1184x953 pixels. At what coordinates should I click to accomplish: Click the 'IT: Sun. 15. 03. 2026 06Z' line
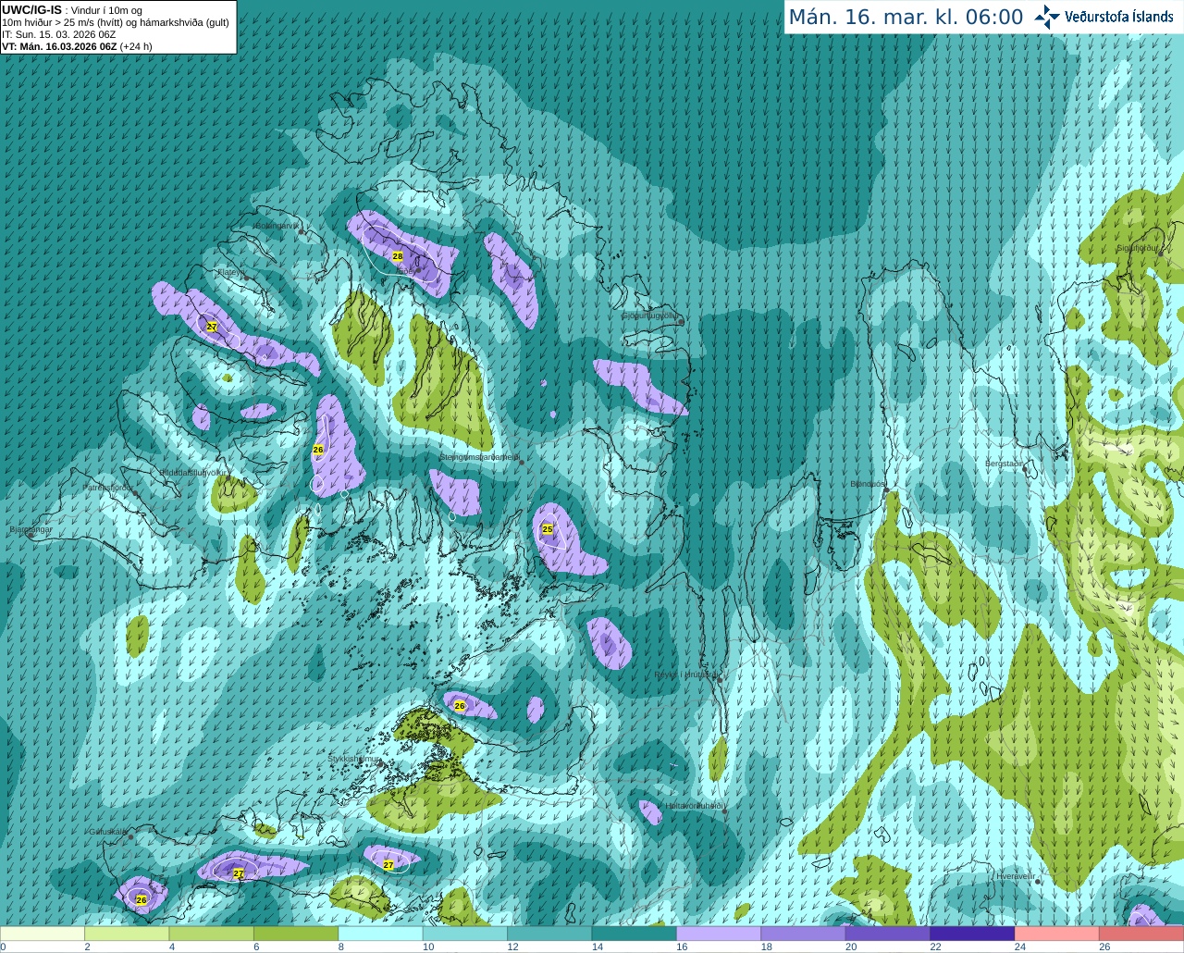click(x=58, y=34)
